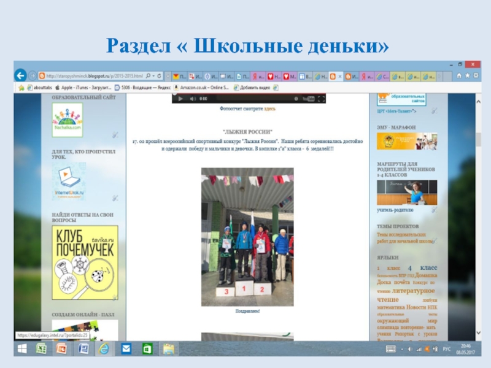This screenshot has width=491, height=368.
Task: Open the InternetUrok.ru widget image
Action: pyautogui.click(x=68, y=181)
